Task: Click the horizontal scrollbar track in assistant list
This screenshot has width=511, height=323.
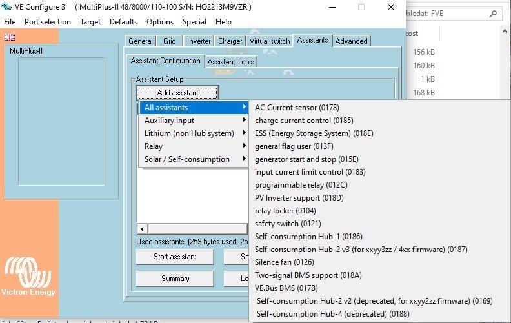Action: [x=198, y=229]
